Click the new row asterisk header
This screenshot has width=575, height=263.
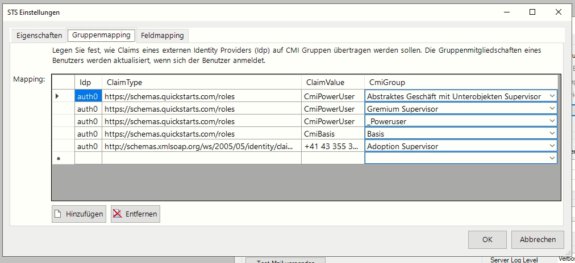click(57, 159)
